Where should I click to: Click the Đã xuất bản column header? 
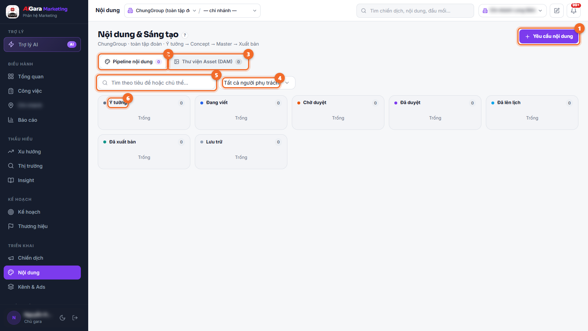(x=122, y=142)
